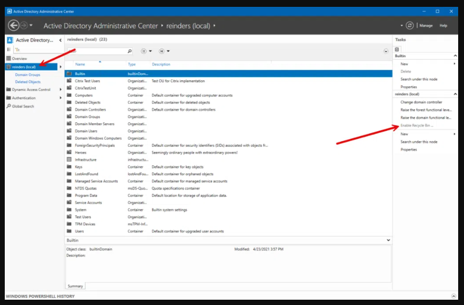Click the Tasks pane clipboard icon
This screenshot has height=305, width=464.
(x=397, y=49)
